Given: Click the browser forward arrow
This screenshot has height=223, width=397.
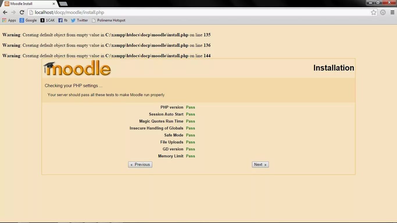Looking at the screenshot, I should 13,12.
